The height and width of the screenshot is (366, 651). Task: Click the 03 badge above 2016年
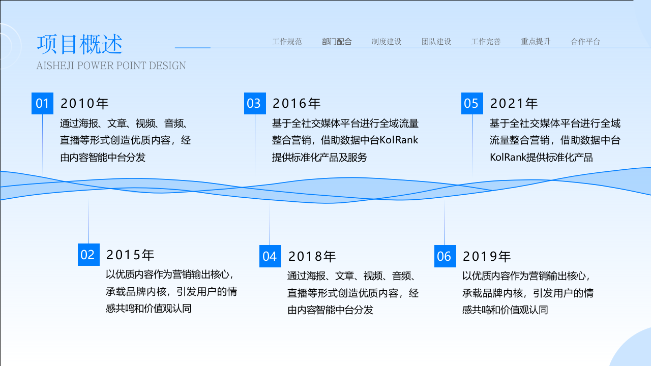[254, 103]
